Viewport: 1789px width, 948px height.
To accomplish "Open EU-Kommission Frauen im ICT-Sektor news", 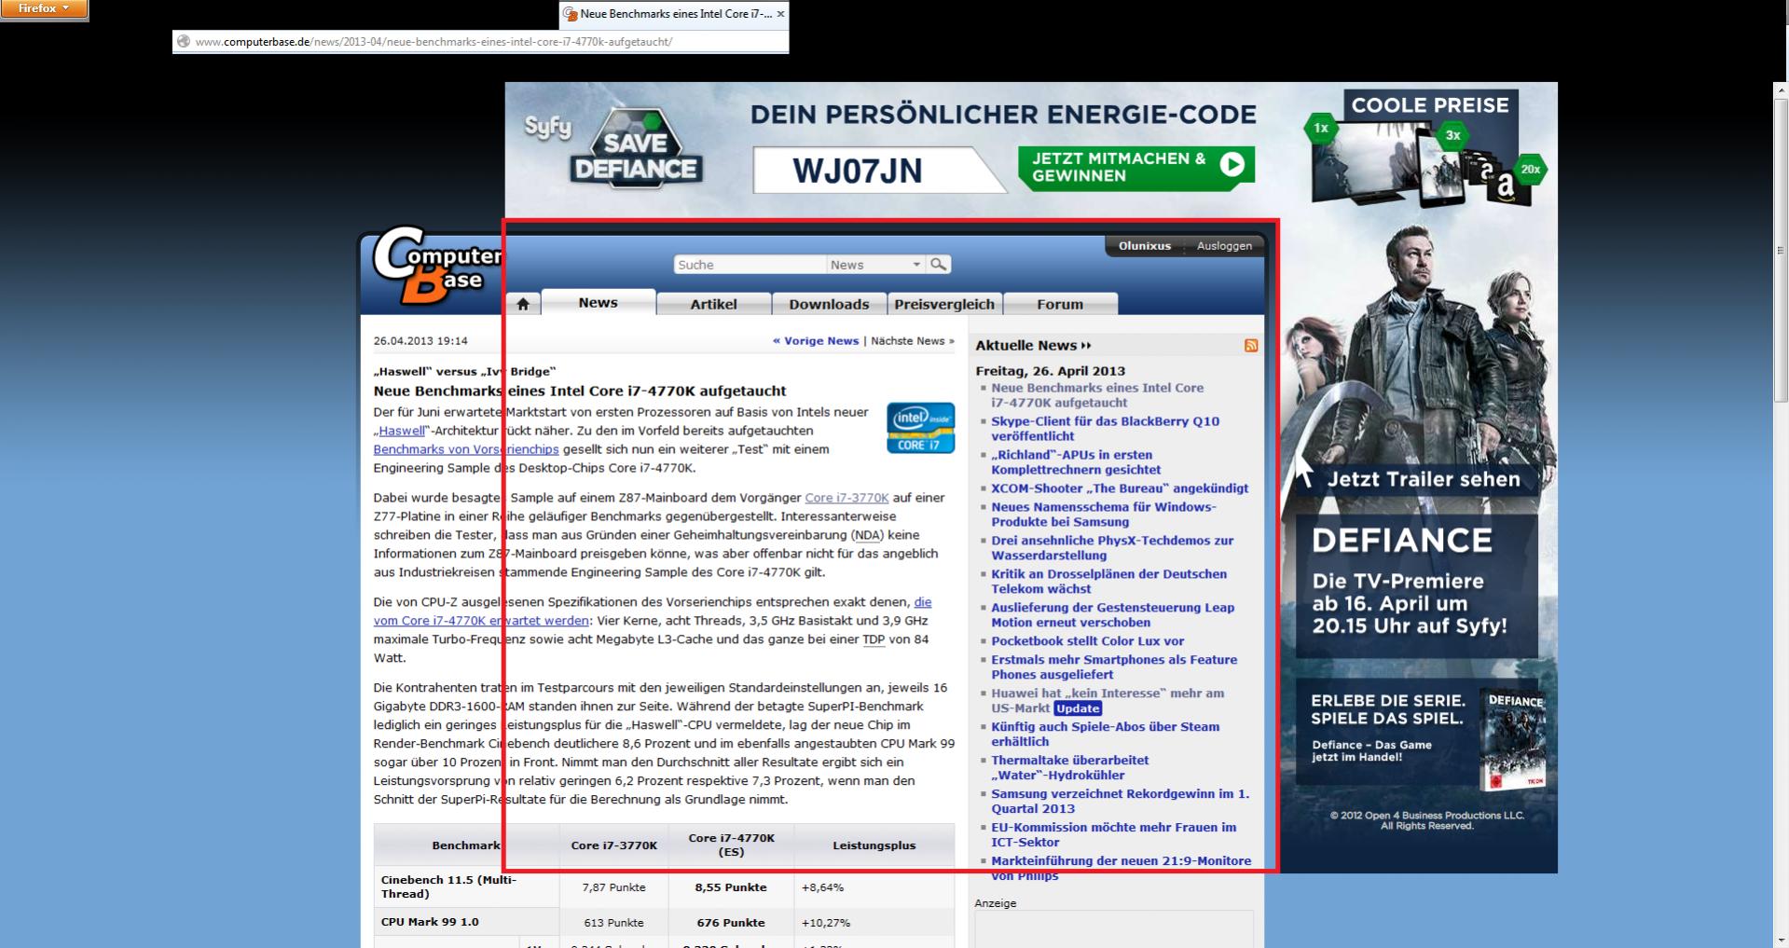I will pyautogui.click(x=1113, y=835).
